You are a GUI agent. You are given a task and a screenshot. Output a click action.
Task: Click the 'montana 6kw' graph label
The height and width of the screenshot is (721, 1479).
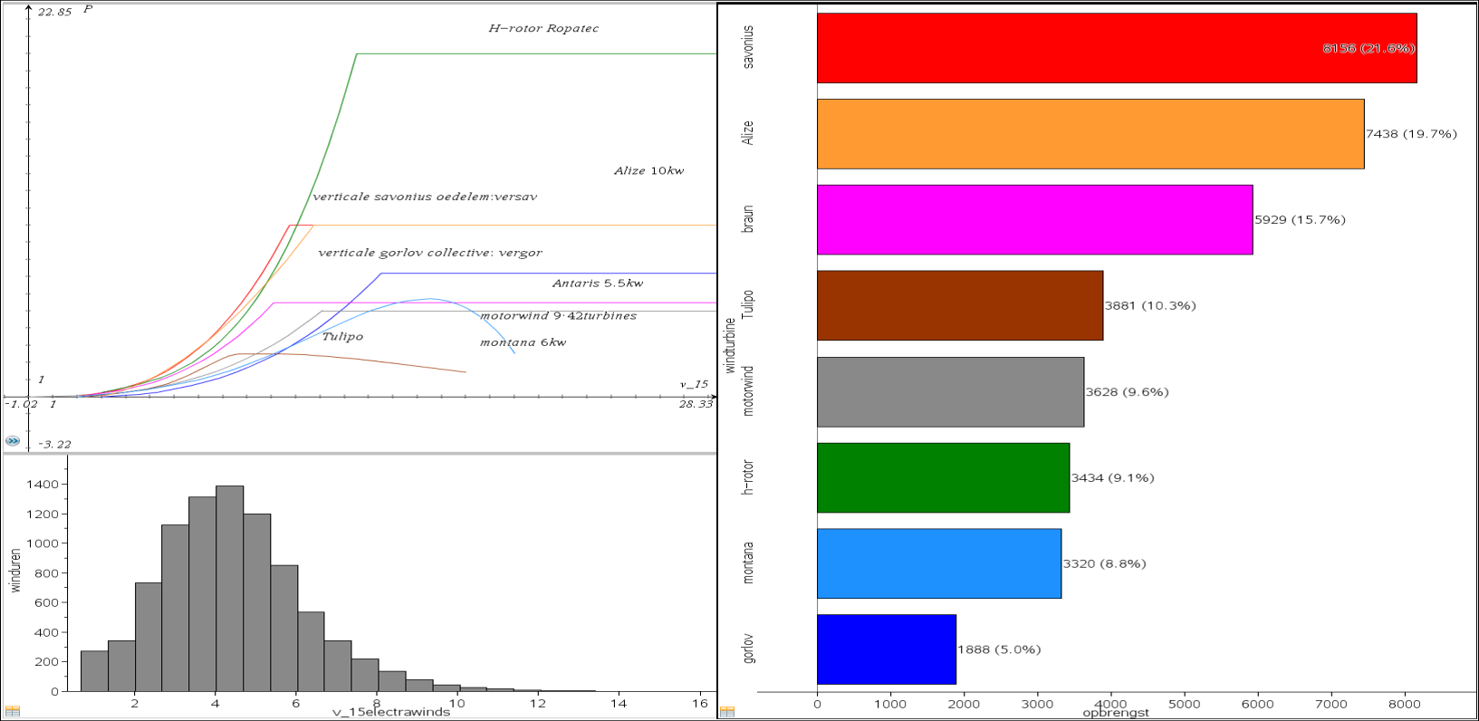pos(523,342)
